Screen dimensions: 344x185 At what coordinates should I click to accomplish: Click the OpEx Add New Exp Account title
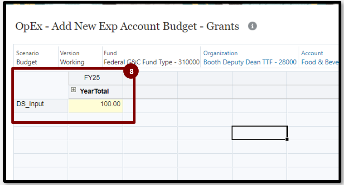tap(127, 26)
